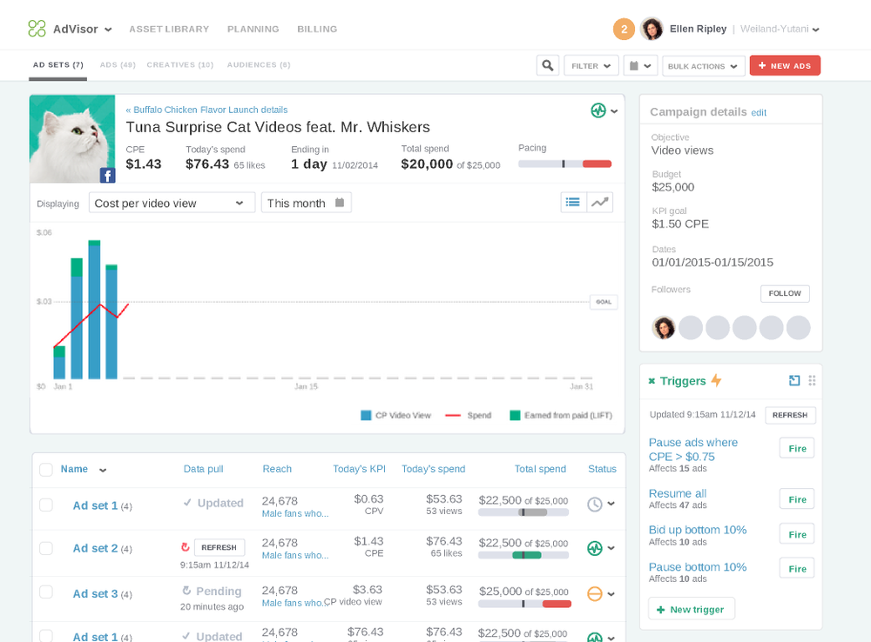871x642 pixels.
Task: Click Ellen Ripley's profile avatar
Action: point(652,29)
